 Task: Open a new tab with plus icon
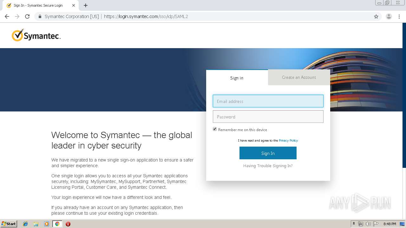86,5
